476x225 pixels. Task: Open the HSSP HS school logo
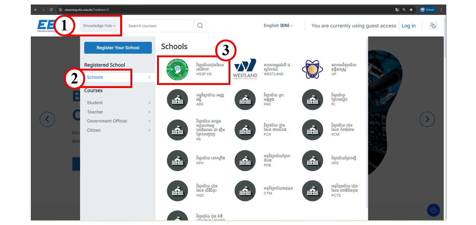(x=177, y=69)
